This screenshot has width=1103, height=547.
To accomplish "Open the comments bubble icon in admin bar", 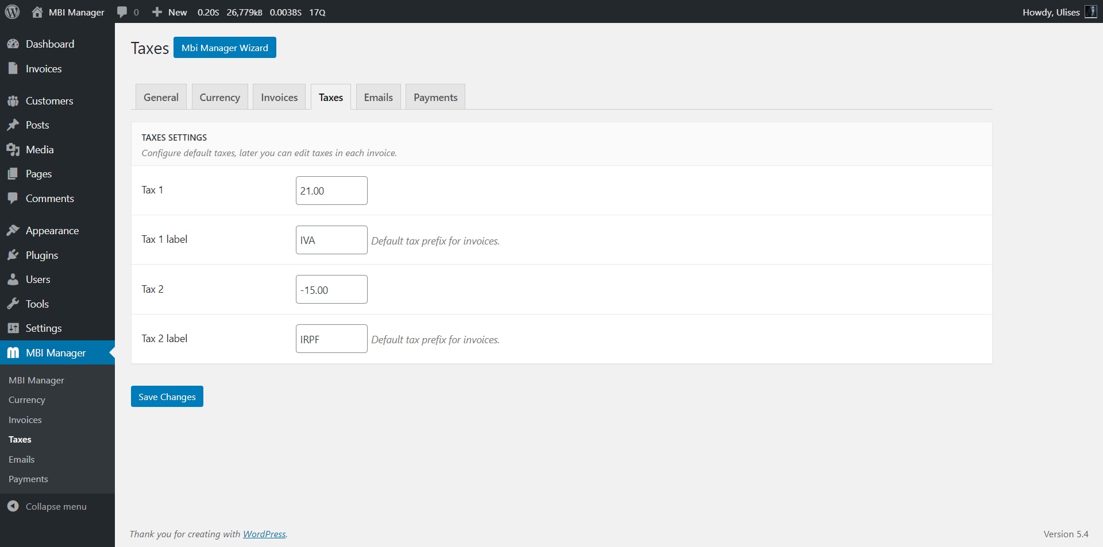I will tap(122, 12).
